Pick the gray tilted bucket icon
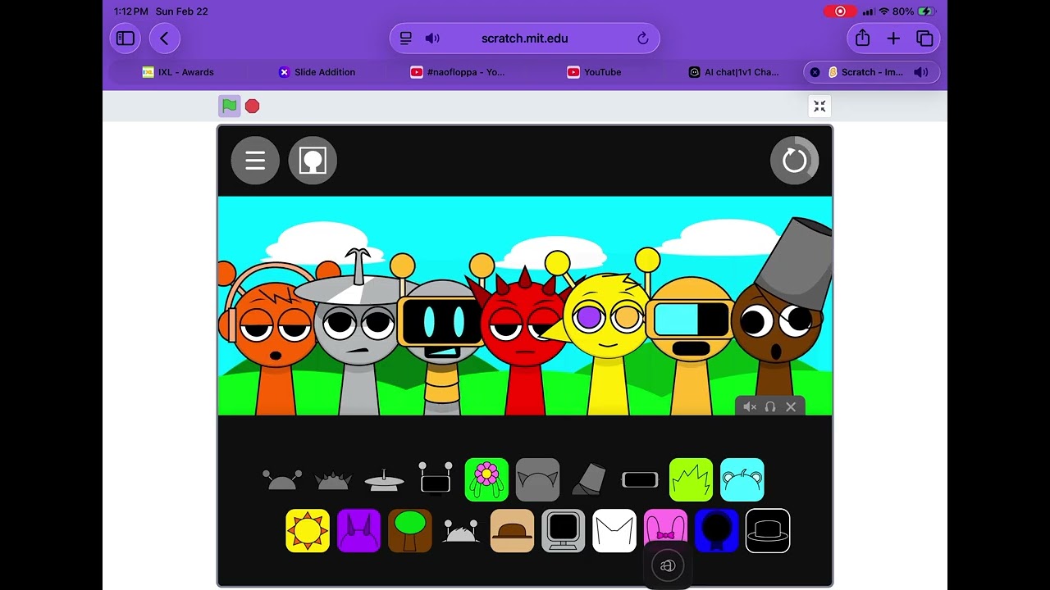Screen dimensions: 1050x590 589,479
